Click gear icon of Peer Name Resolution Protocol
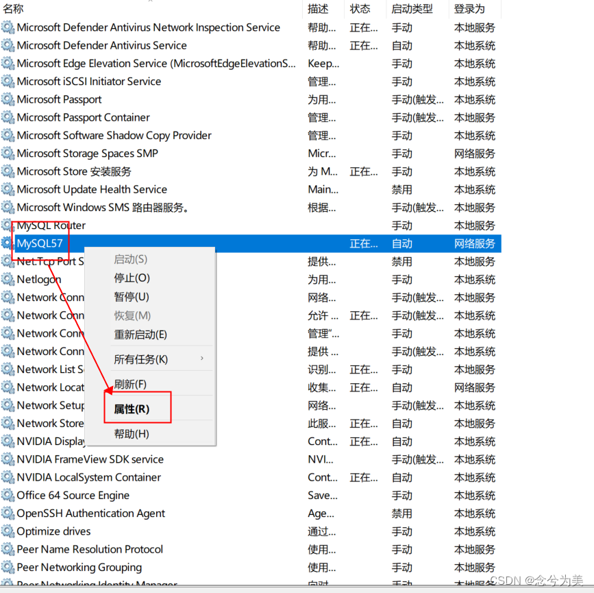594x593 pixels. coord(8,549)
